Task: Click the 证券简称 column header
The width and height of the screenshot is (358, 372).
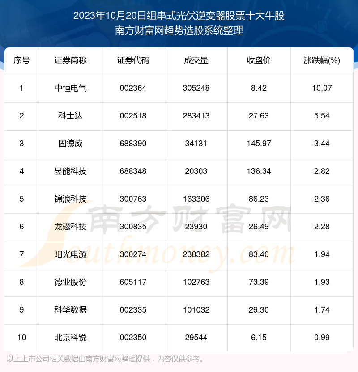Action: pos(71,60)
